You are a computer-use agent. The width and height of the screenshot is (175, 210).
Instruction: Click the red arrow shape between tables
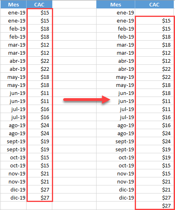coord(87,100)
